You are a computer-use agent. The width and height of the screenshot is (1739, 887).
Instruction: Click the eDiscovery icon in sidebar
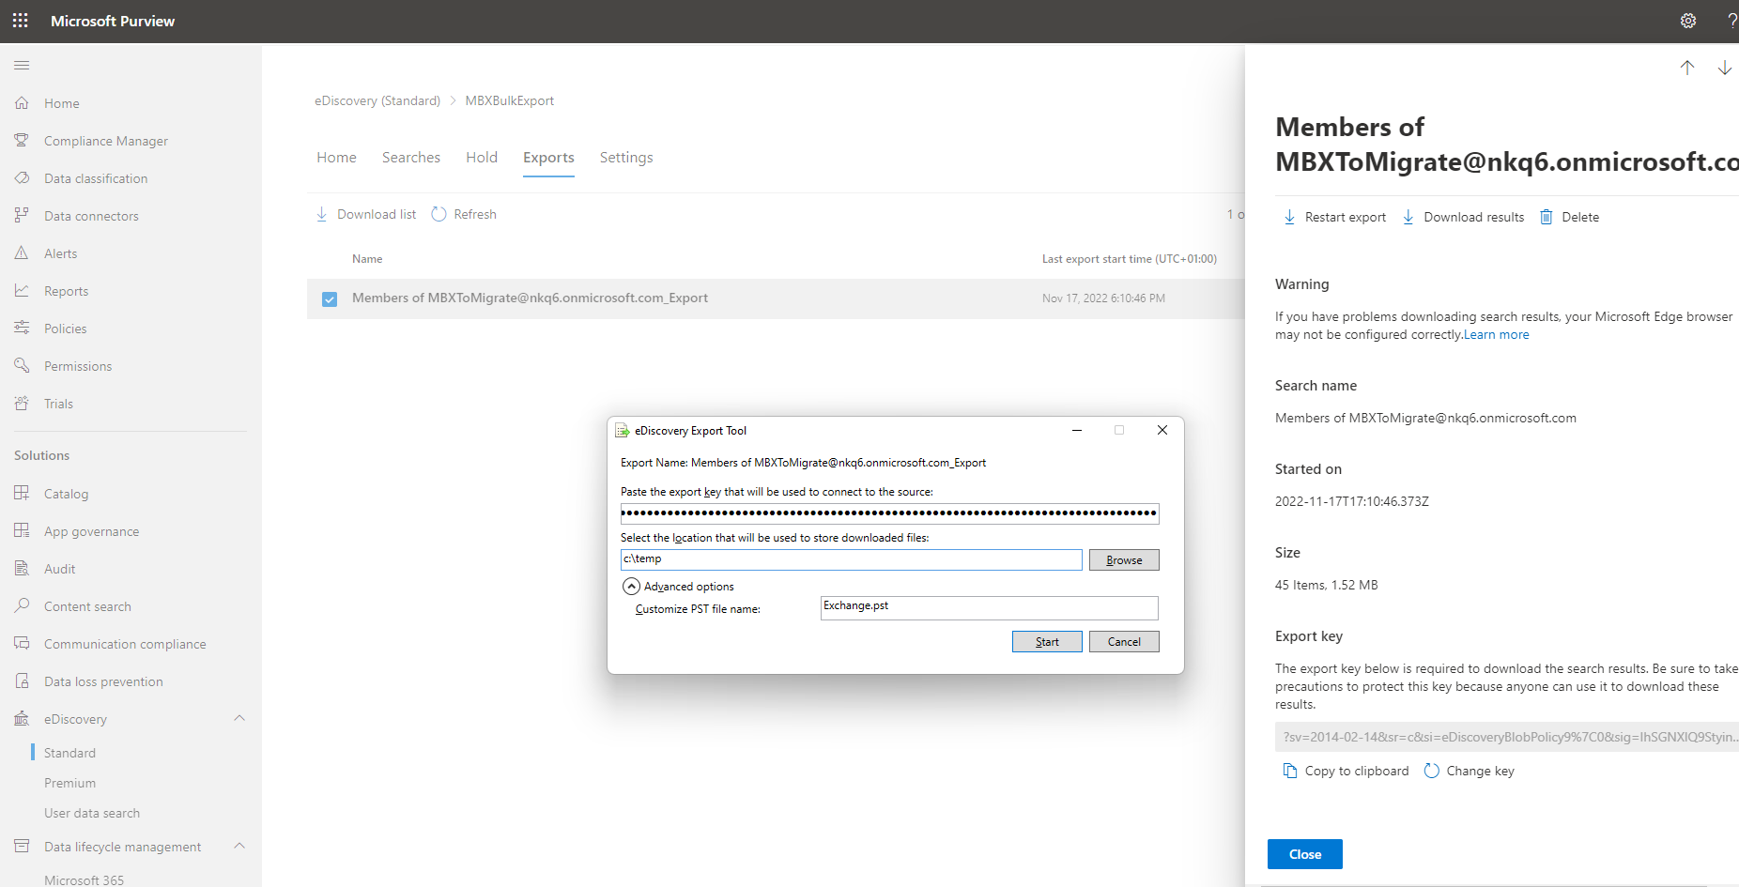coord(22,719)
